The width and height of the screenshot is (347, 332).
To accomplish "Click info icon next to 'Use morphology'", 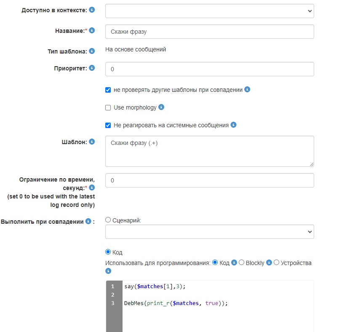I will pos(161,107).
